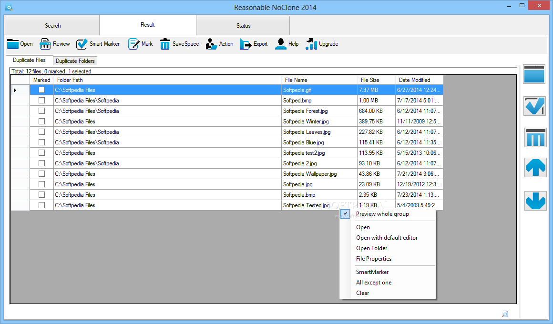This screenshot has width=553, height=324.
Task: Mark the Softpedia Leaves.jpg checkbox
Action: [x=41, y=132]
